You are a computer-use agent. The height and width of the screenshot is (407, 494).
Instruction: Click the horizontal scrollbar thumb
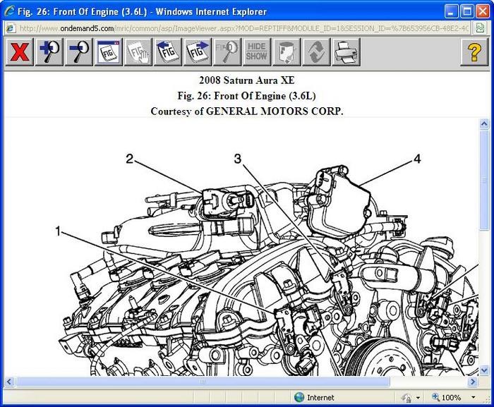coord(203,382)
